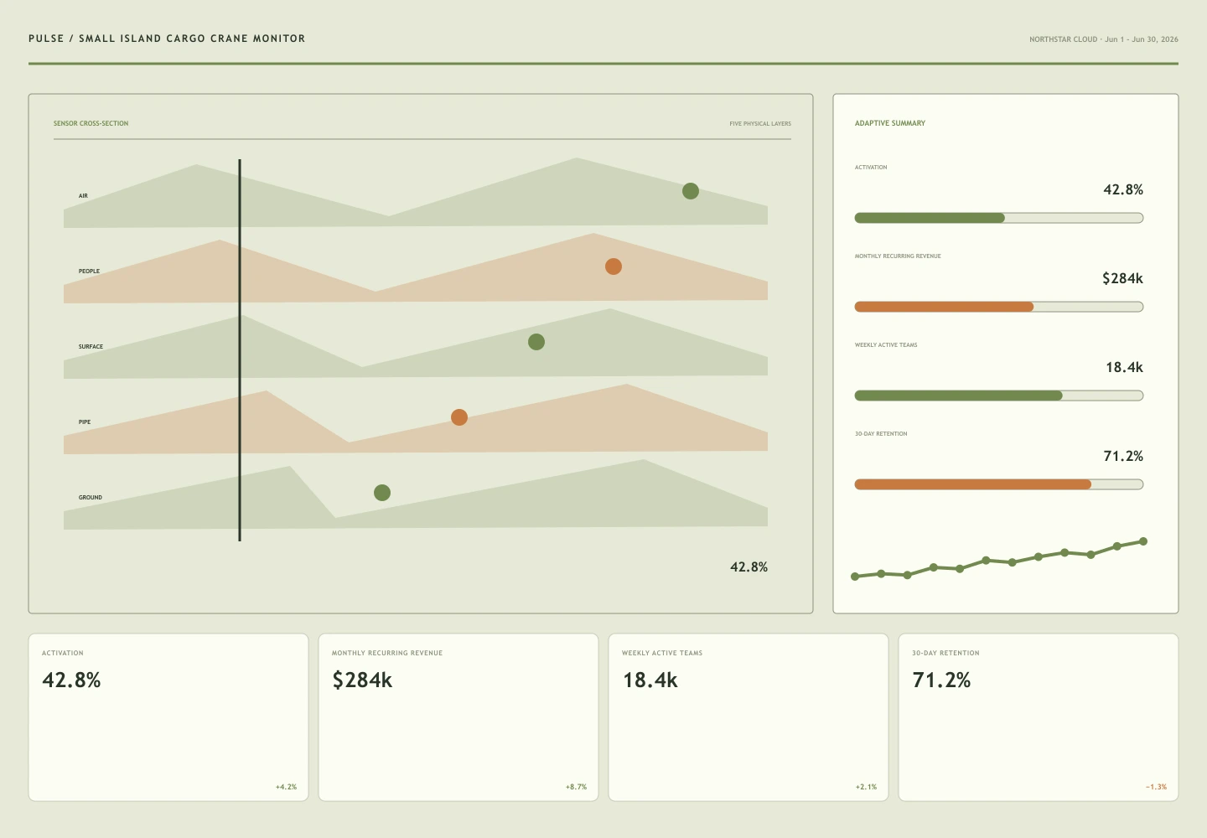This screenshot has height=838, width=1207.
Task: Click the PIPE layer label
Action: pyautogui.click(x=85, y=422)
